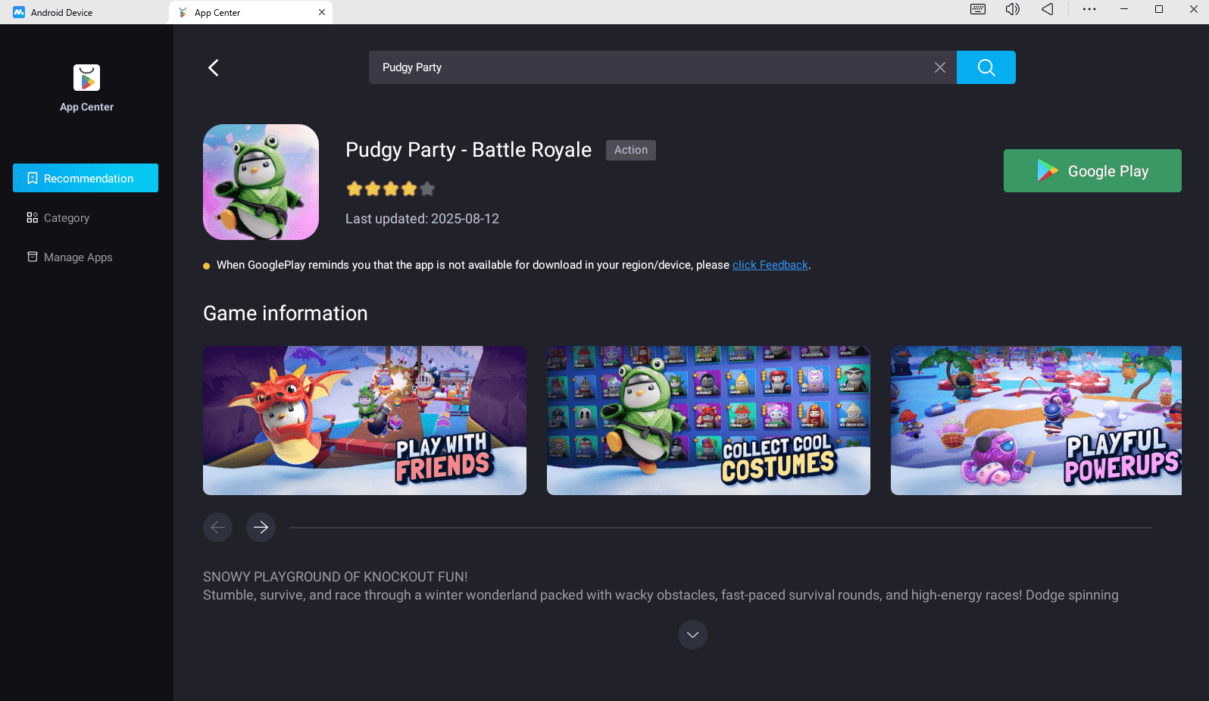Image resolution: width=1209 pixels, height=701 pixels.
Task: Show next screenshot with right arrow
Action: pos(261,527)
